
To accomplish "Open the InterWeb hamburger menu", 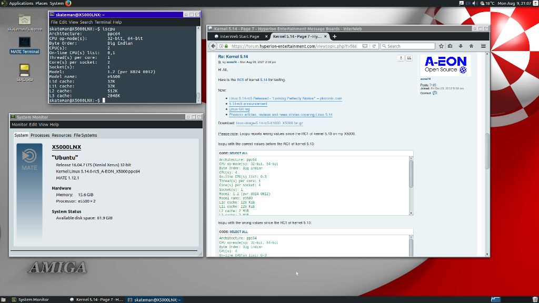I will (483, 46).
